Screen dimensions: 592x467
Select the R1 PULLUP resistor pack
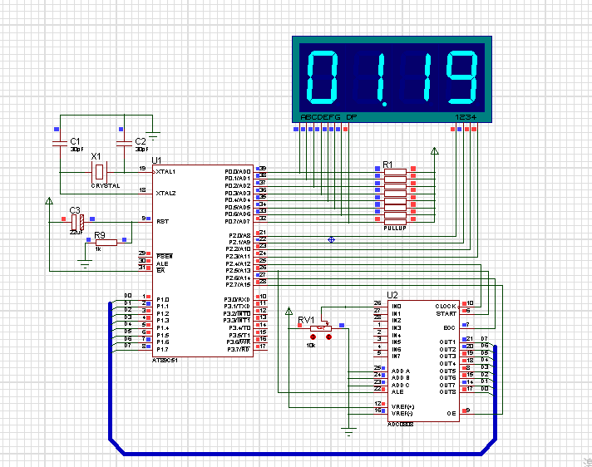(x=395, y=197)
